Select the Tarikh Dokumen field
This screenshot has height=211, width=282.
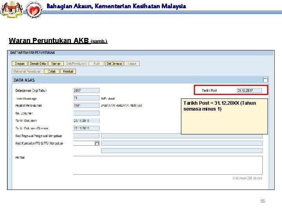[86, 121]
